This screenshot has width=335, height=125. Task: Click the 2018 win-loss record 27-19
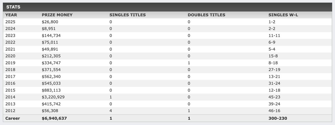point(274,70)
